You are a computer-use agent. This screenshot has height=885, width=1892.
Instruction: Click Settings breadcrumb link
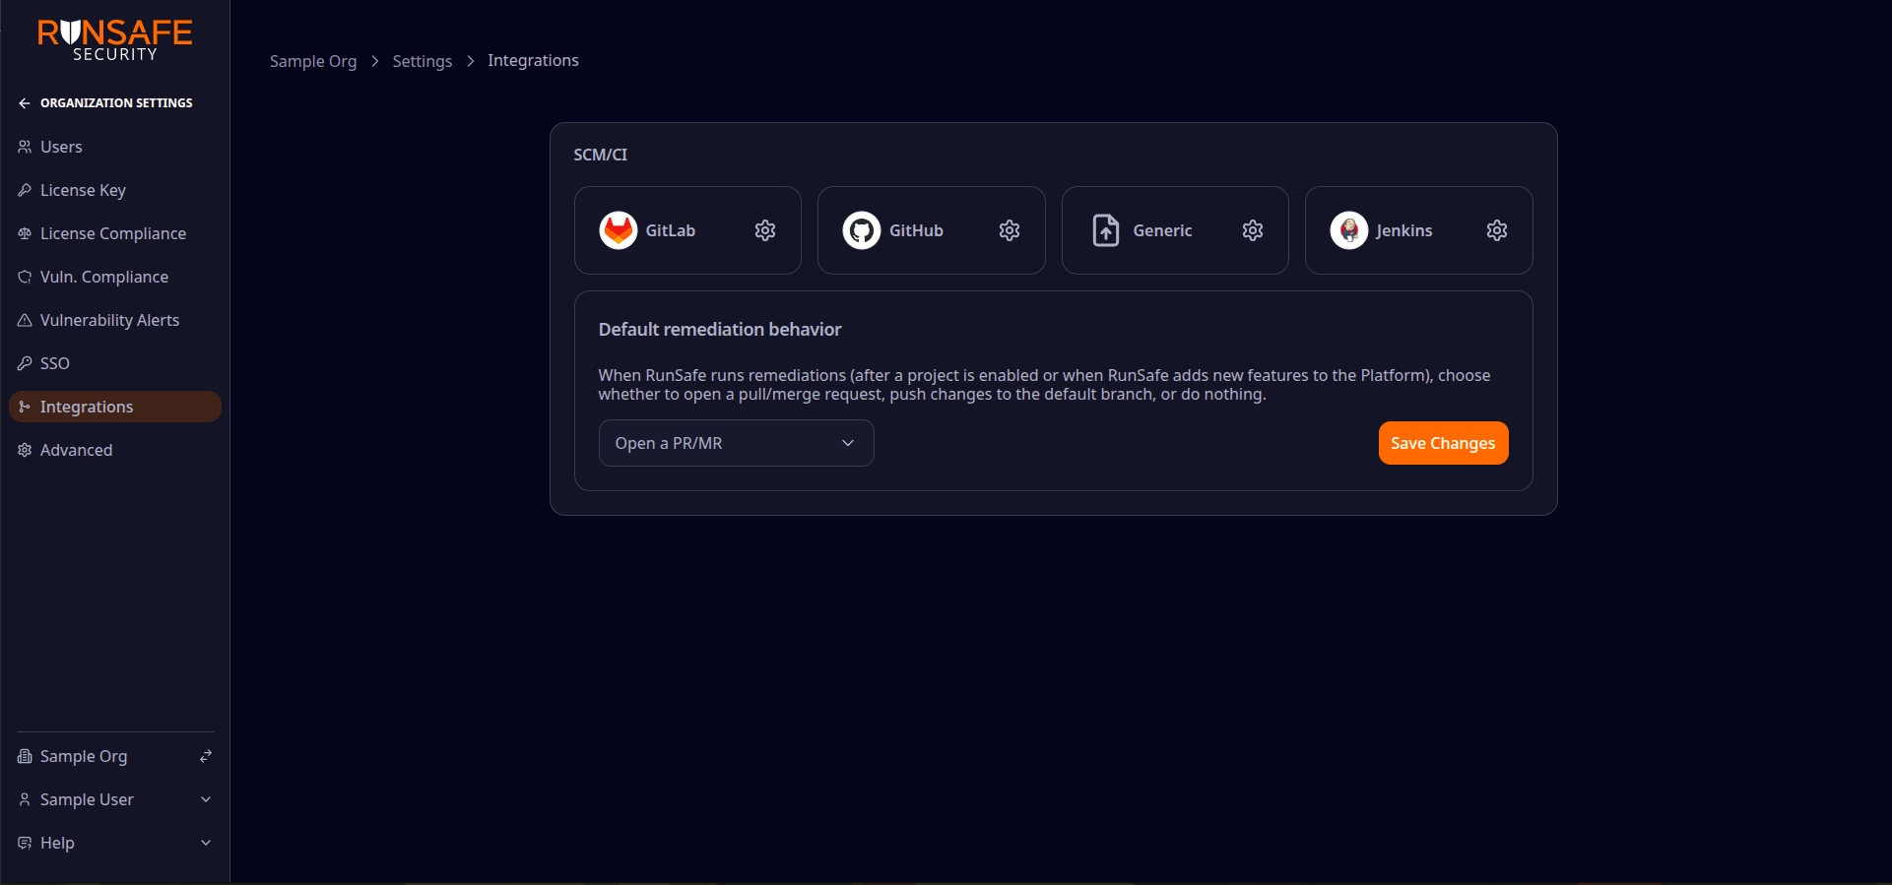pyautogui.click(x=423, y=61)
